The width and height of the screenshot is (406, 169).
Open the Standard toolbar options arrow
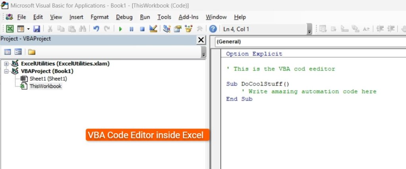coord(309,29)
